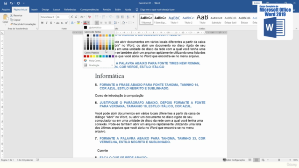Switch to read mode view icon
Viewport: 299px width, 168px height.
250,160
